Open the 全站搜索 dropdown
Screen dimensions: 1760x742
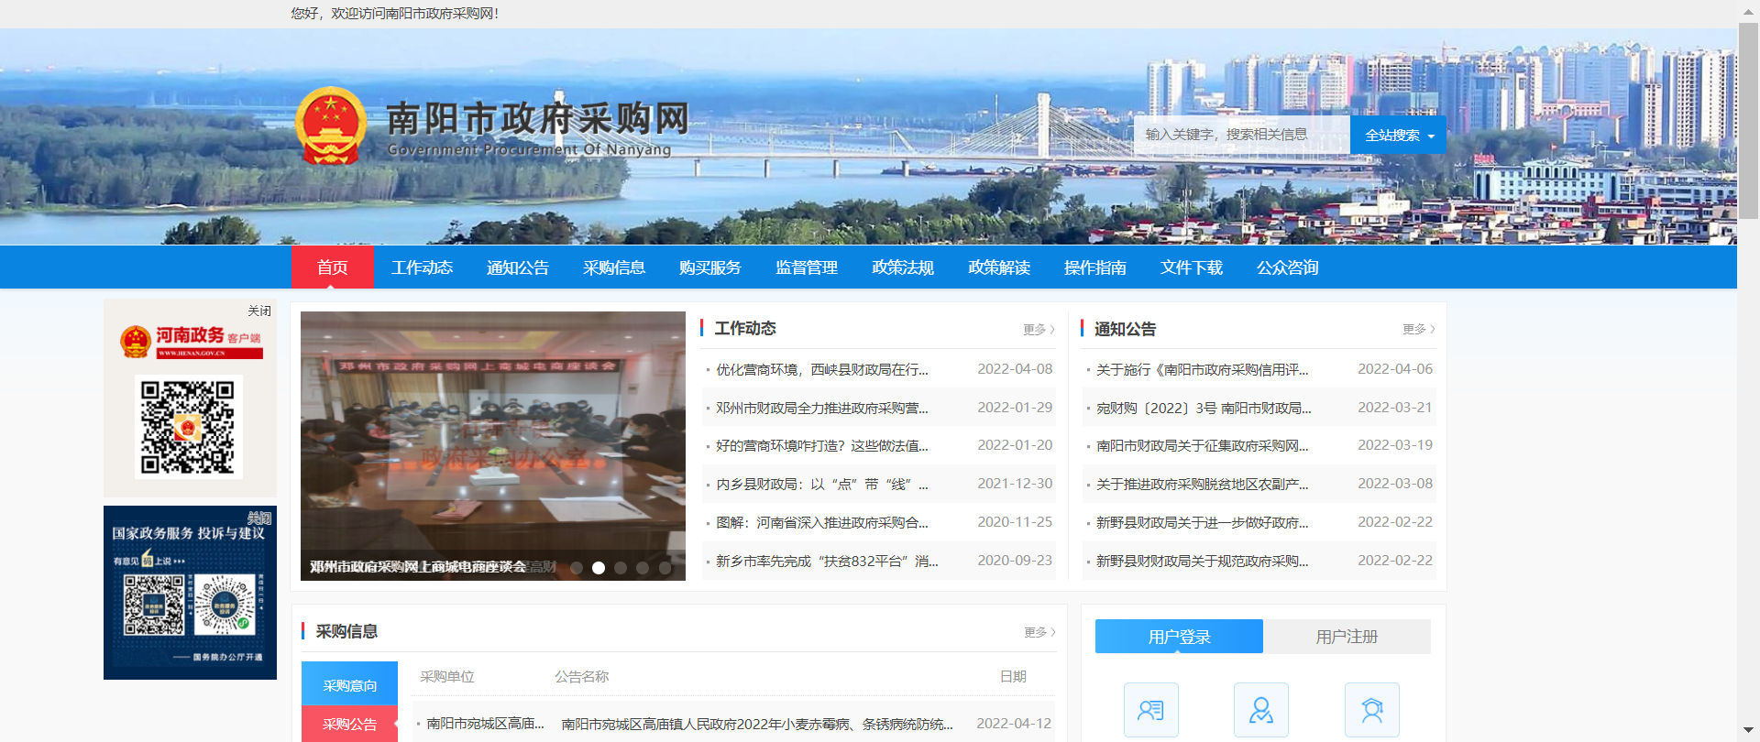point(1398,135)
